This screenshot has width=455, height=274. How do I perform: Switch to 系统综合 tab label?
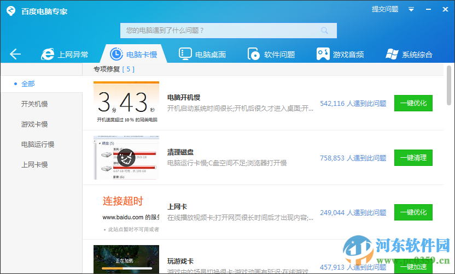point(417,55)
